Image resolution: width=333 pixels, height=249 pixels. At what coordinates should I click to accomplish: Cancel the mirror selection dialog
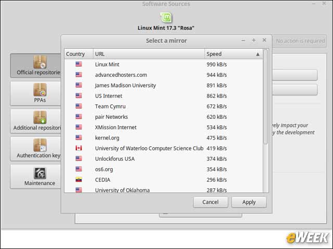click(x=210, y=202)
